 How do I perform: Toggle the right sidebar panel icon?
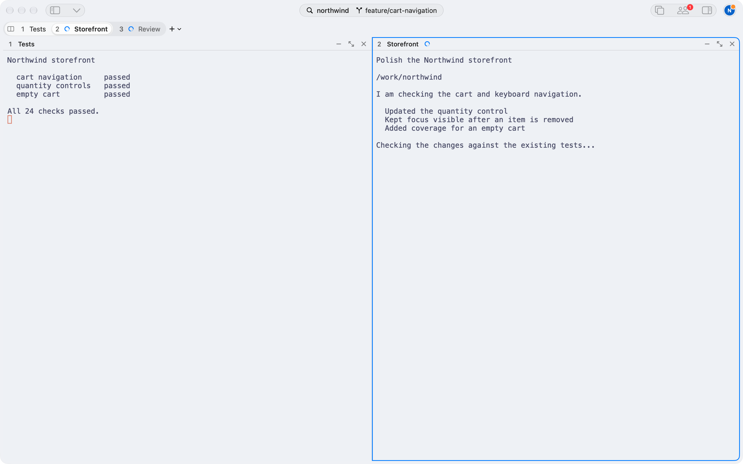coord(707,10)
